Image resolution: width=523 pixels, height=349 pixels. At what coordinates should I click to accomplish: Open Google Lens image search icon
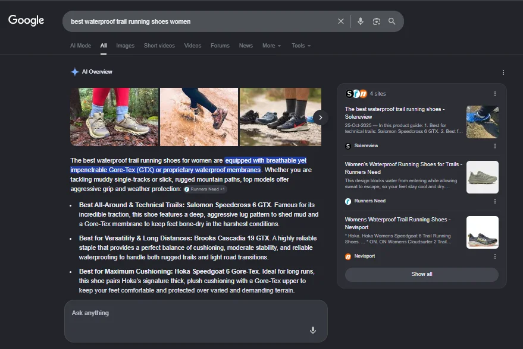tap(376, 21)
